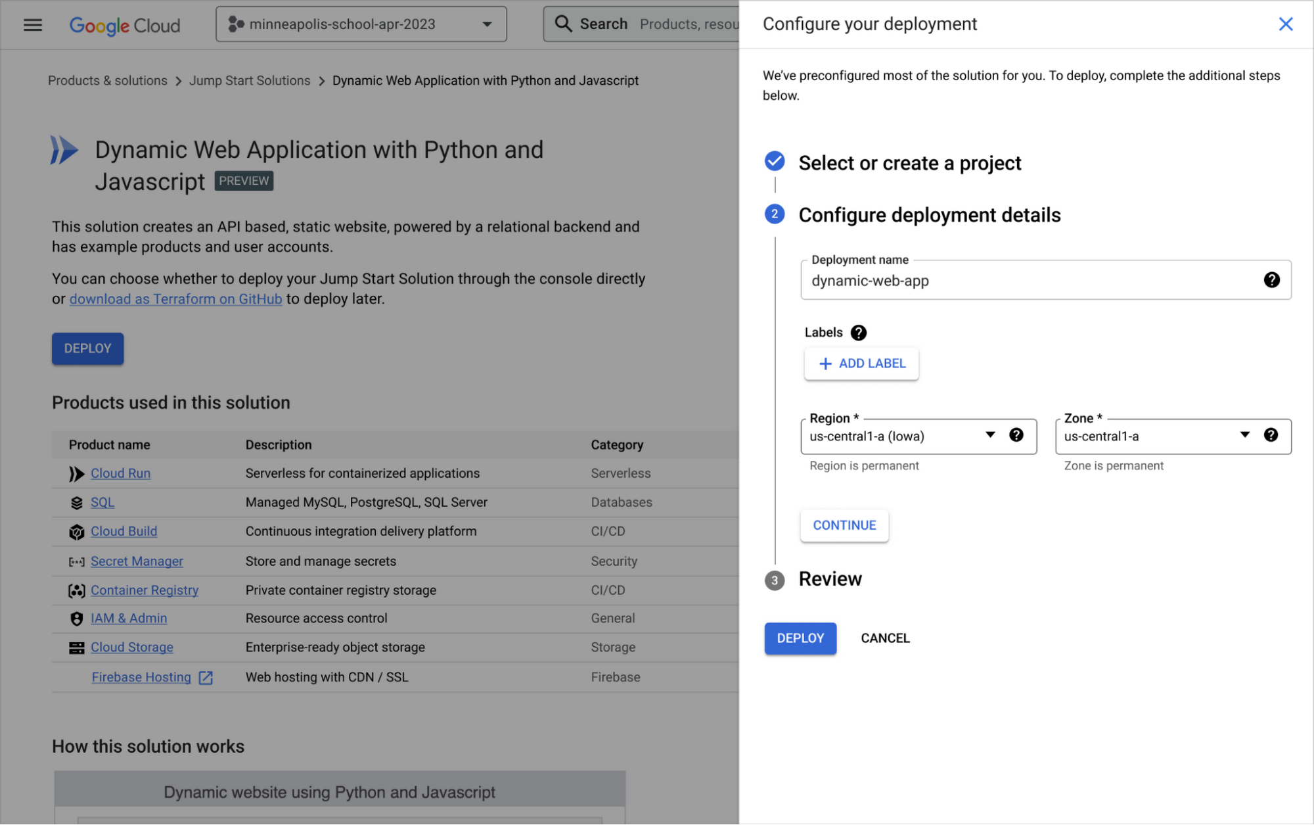Click the Container Registry icon
The height and width of the screenshot is (825, 1314).
coord(75,590)
